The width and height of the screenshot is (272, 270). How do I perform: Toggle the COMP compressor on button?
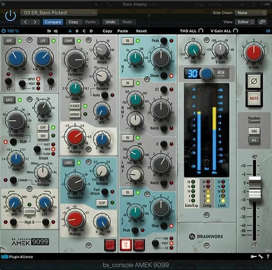[68, 41]
